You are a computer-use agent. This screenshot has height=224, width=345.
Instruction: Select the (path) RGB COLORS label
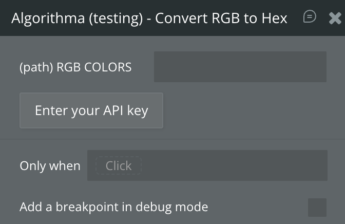click(x=75, y=67)
